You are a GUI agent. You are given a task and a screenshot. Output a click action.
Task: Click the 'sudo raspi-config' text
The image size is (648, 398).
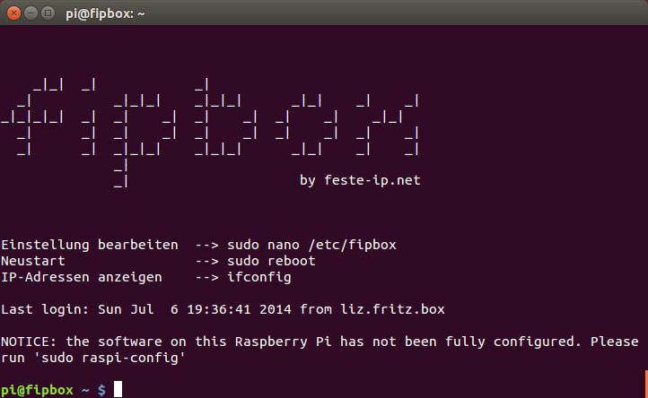tap(109, 358)
